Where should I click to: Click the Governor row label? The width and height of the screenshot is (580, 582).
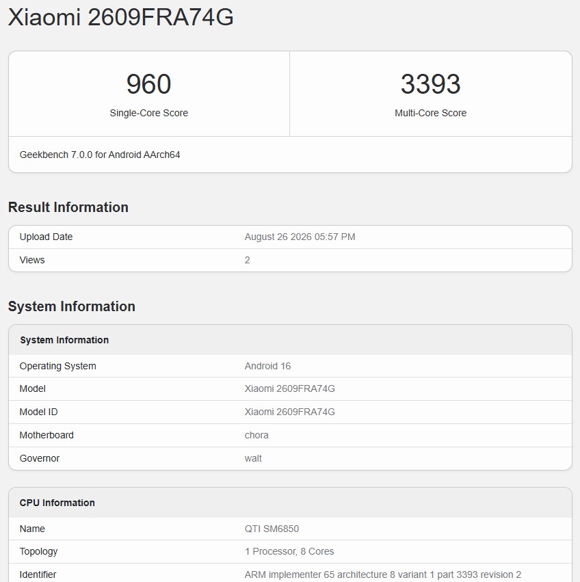[x=40, y=458]
